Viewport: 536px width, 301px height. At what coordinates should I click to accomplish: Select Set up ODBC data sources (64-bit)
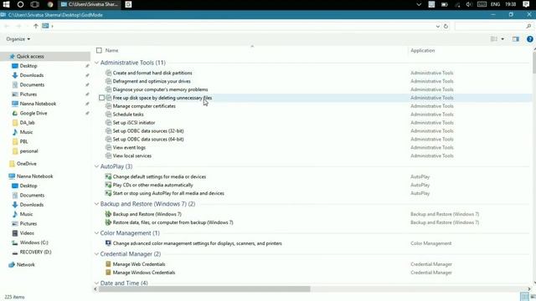[x=148, y=140]
